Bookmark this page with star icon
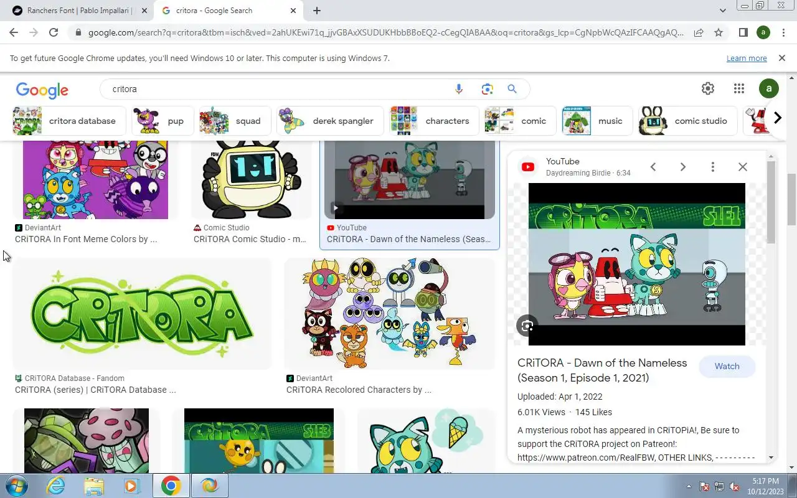Image resolution: width=797 pixels, height=498 pixels. 719,32
